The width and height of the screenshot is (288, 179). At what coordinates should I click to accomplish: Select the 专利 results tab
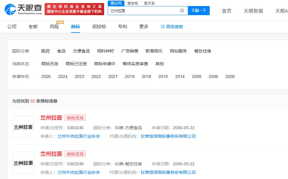123,27
